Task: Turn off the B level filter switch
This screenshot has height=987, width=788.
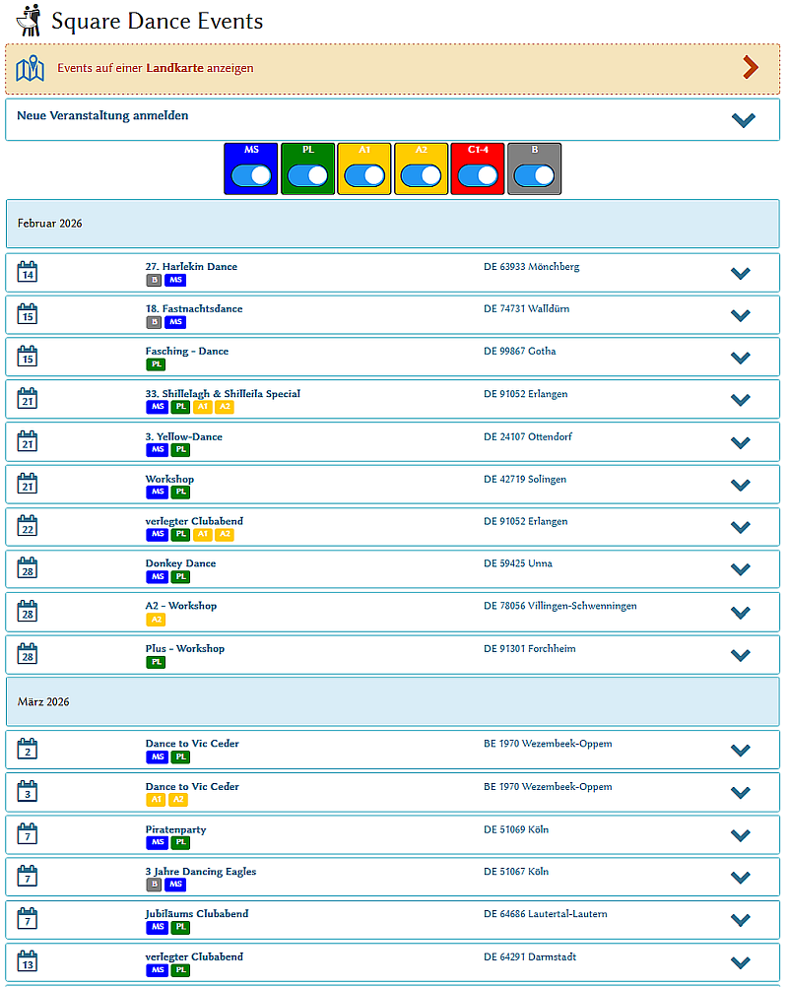Action: (534, 175)
